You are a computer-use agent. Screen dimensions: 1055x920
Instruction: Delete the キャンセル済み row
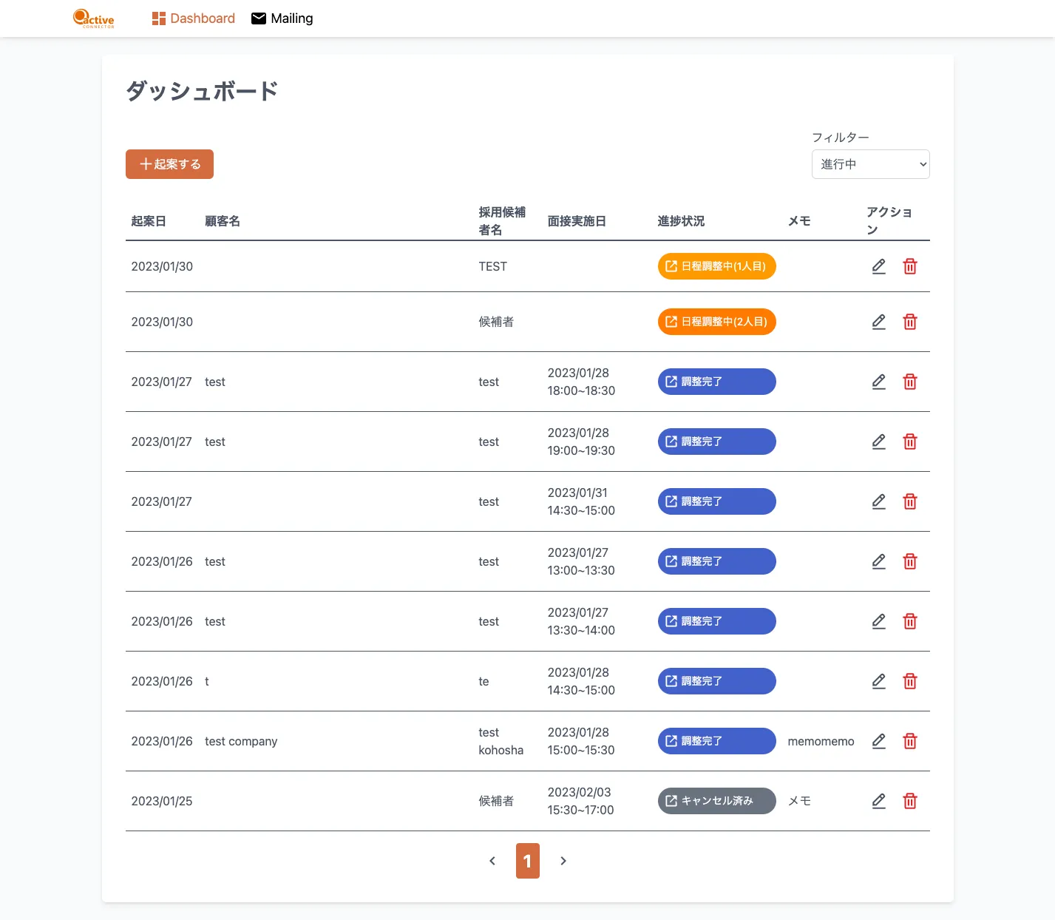(x=910, y=801)
